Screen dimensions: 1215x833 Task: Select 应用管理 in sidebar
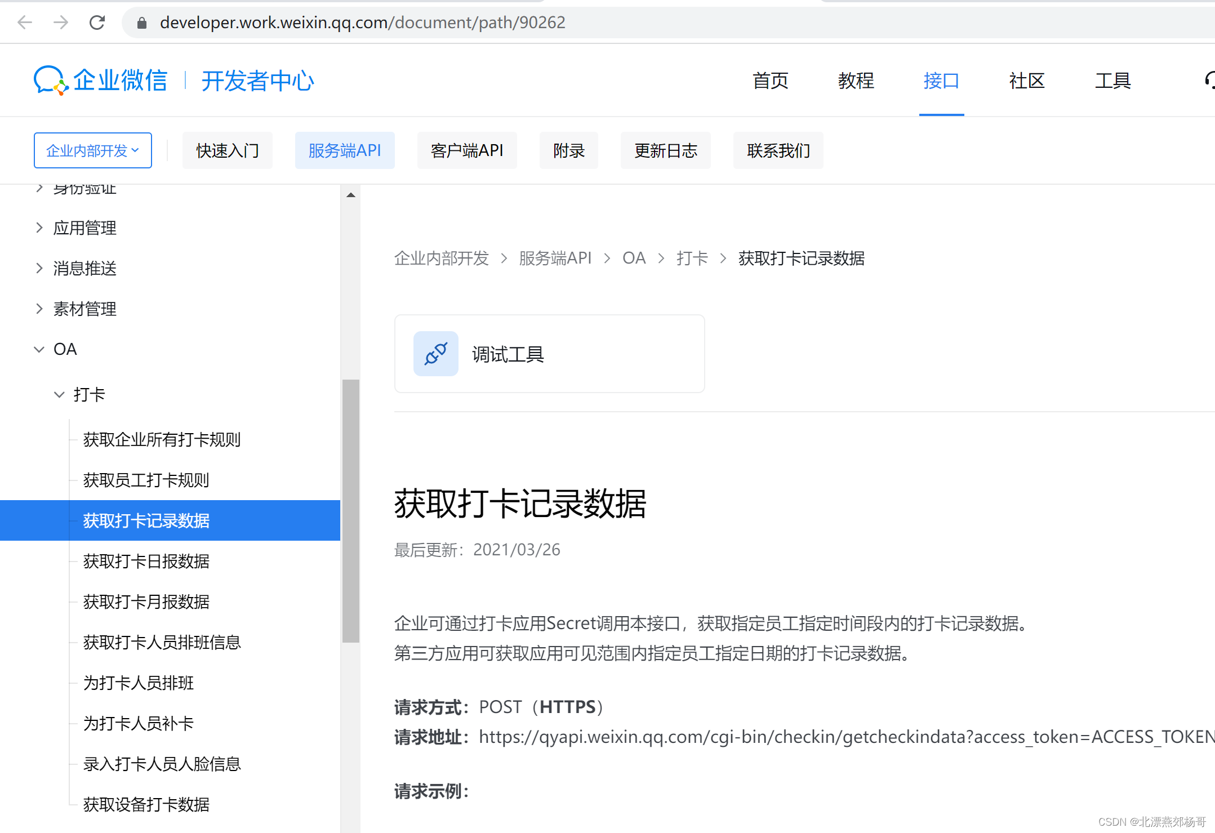pos(84,228)
